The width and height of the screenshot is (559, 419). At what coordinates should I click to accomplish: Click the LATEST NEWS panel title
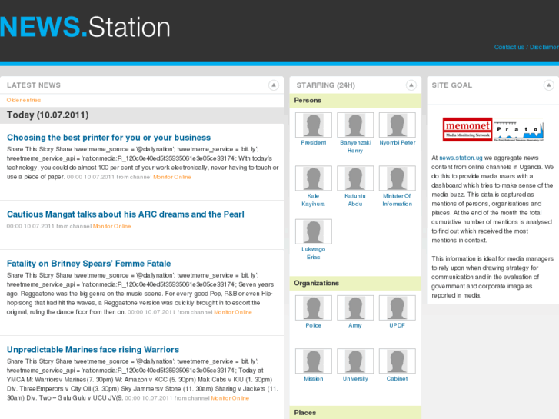pyautogui.click(x=34, y=85)
